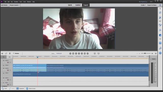Open the Titles and Text icon
Screen dimensions: 163x92
coord(160,43)
